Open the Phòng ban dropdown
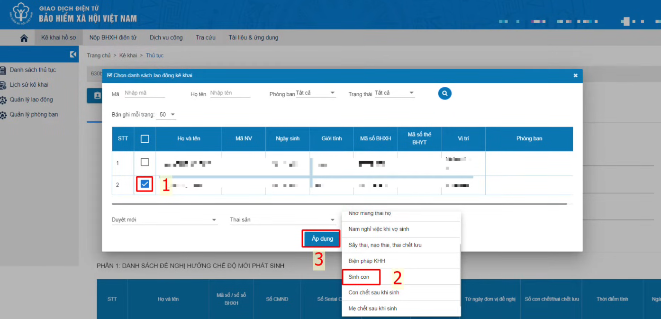This screenshot has height=319, width=661. coord(316,93)
